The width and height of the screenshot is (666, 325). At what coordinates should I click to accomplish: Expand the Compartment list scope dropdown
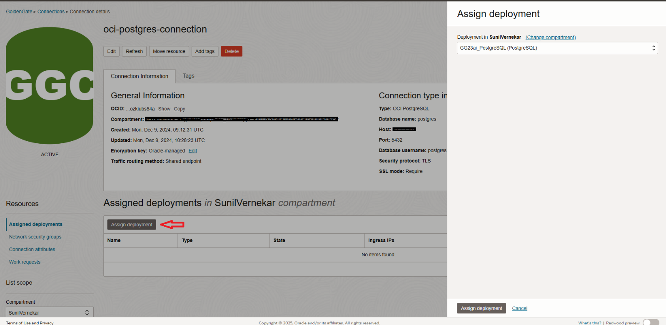tap(49, 312)
